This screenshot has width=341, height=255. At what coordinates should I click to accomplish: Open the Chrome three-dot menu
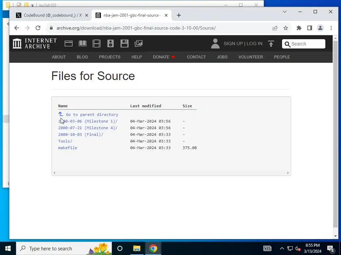click(331, 28)
